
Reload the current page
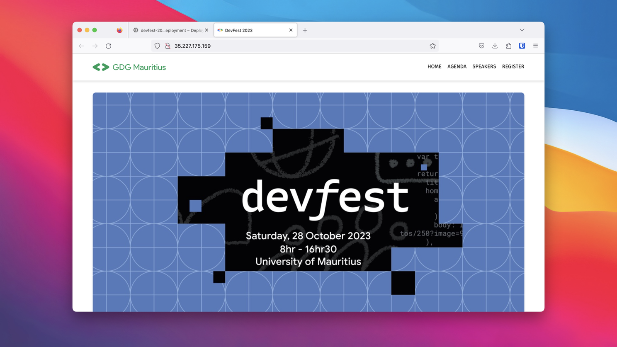click(109, 46)
